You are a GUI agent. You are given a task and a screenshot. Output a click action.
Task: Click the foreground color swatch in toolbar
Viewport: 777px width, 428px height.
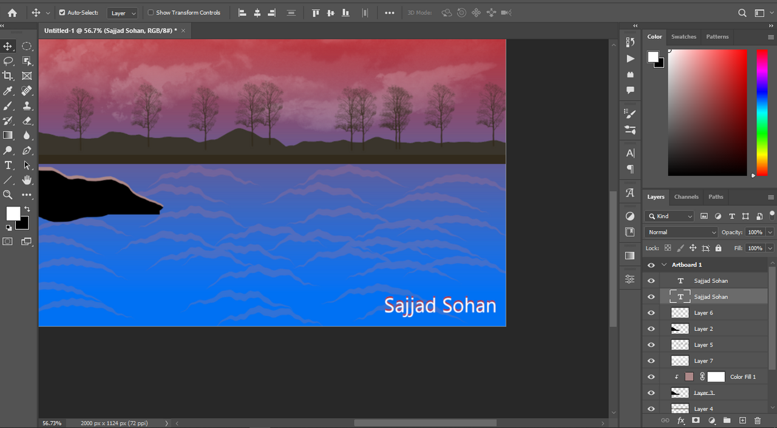click(12, 213)
